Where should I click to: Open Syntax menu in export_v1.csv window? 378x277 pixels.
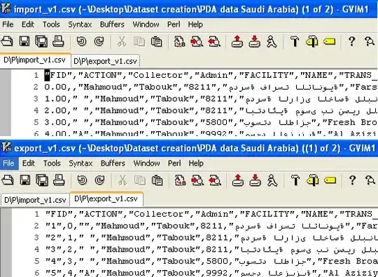pyautogui.click(x=80, y=163)
